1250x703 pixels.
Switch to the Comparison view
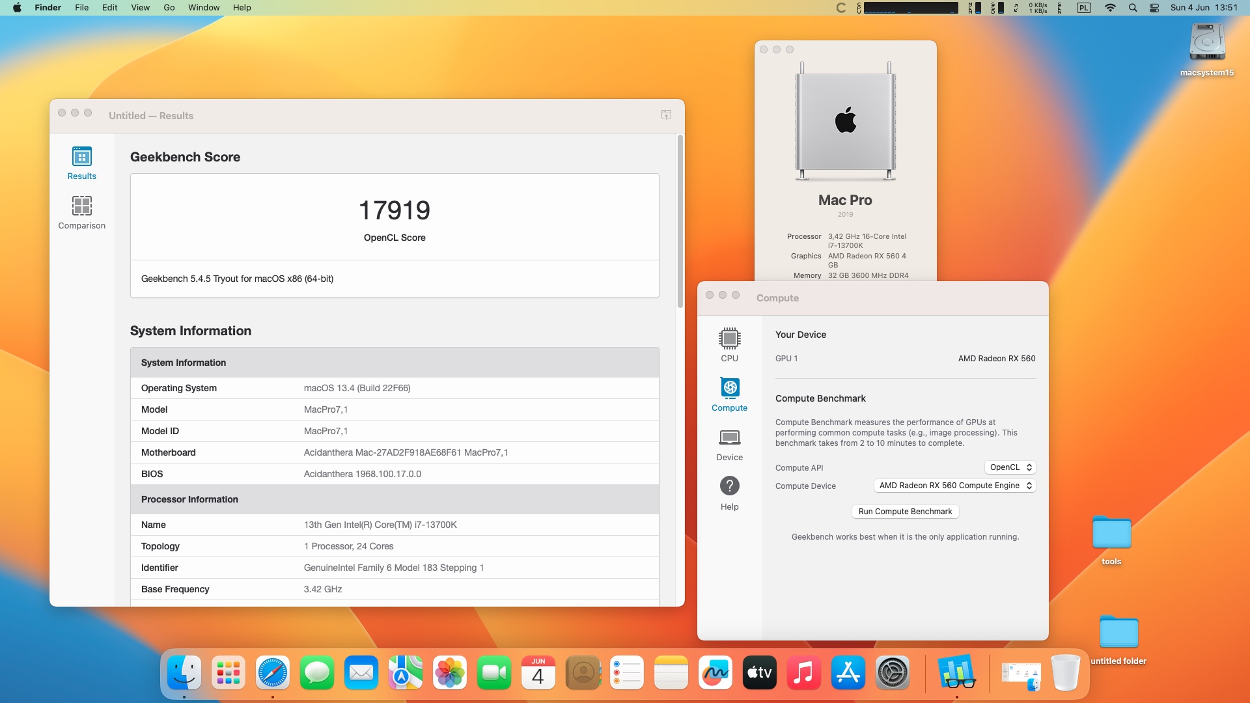point(81,213)
